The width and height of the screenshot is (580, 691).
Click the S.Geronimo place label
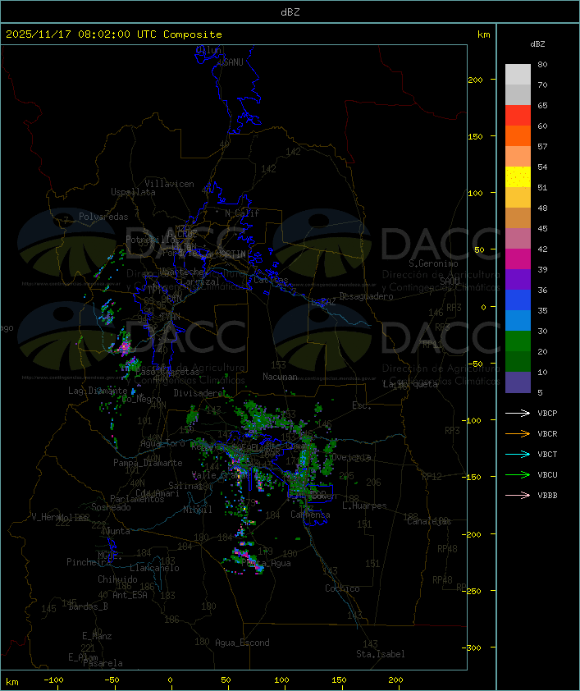[433, 263]
